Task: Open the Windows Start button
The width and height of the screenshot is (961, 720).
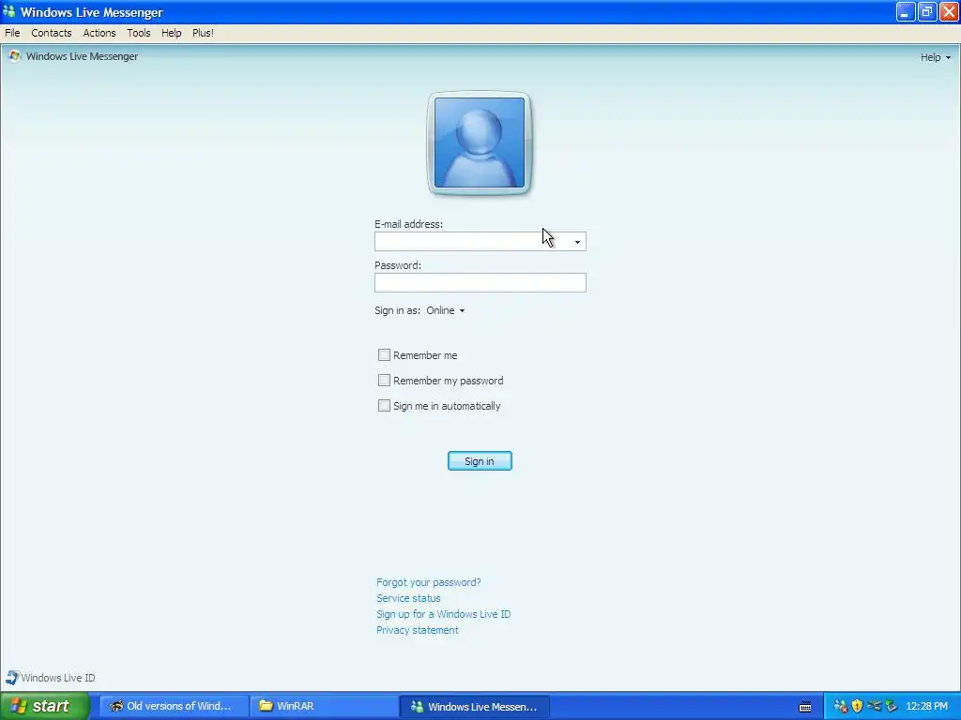Action: (x=45, y=706)
